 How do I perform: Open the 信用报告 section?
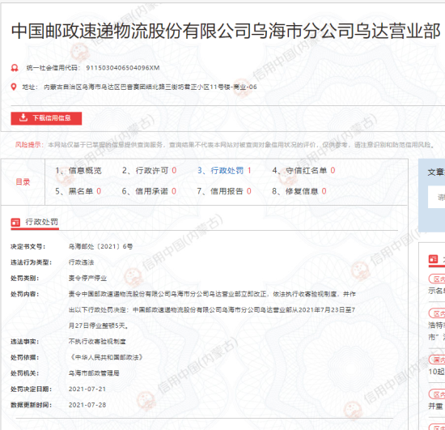[x=224, y=191]
